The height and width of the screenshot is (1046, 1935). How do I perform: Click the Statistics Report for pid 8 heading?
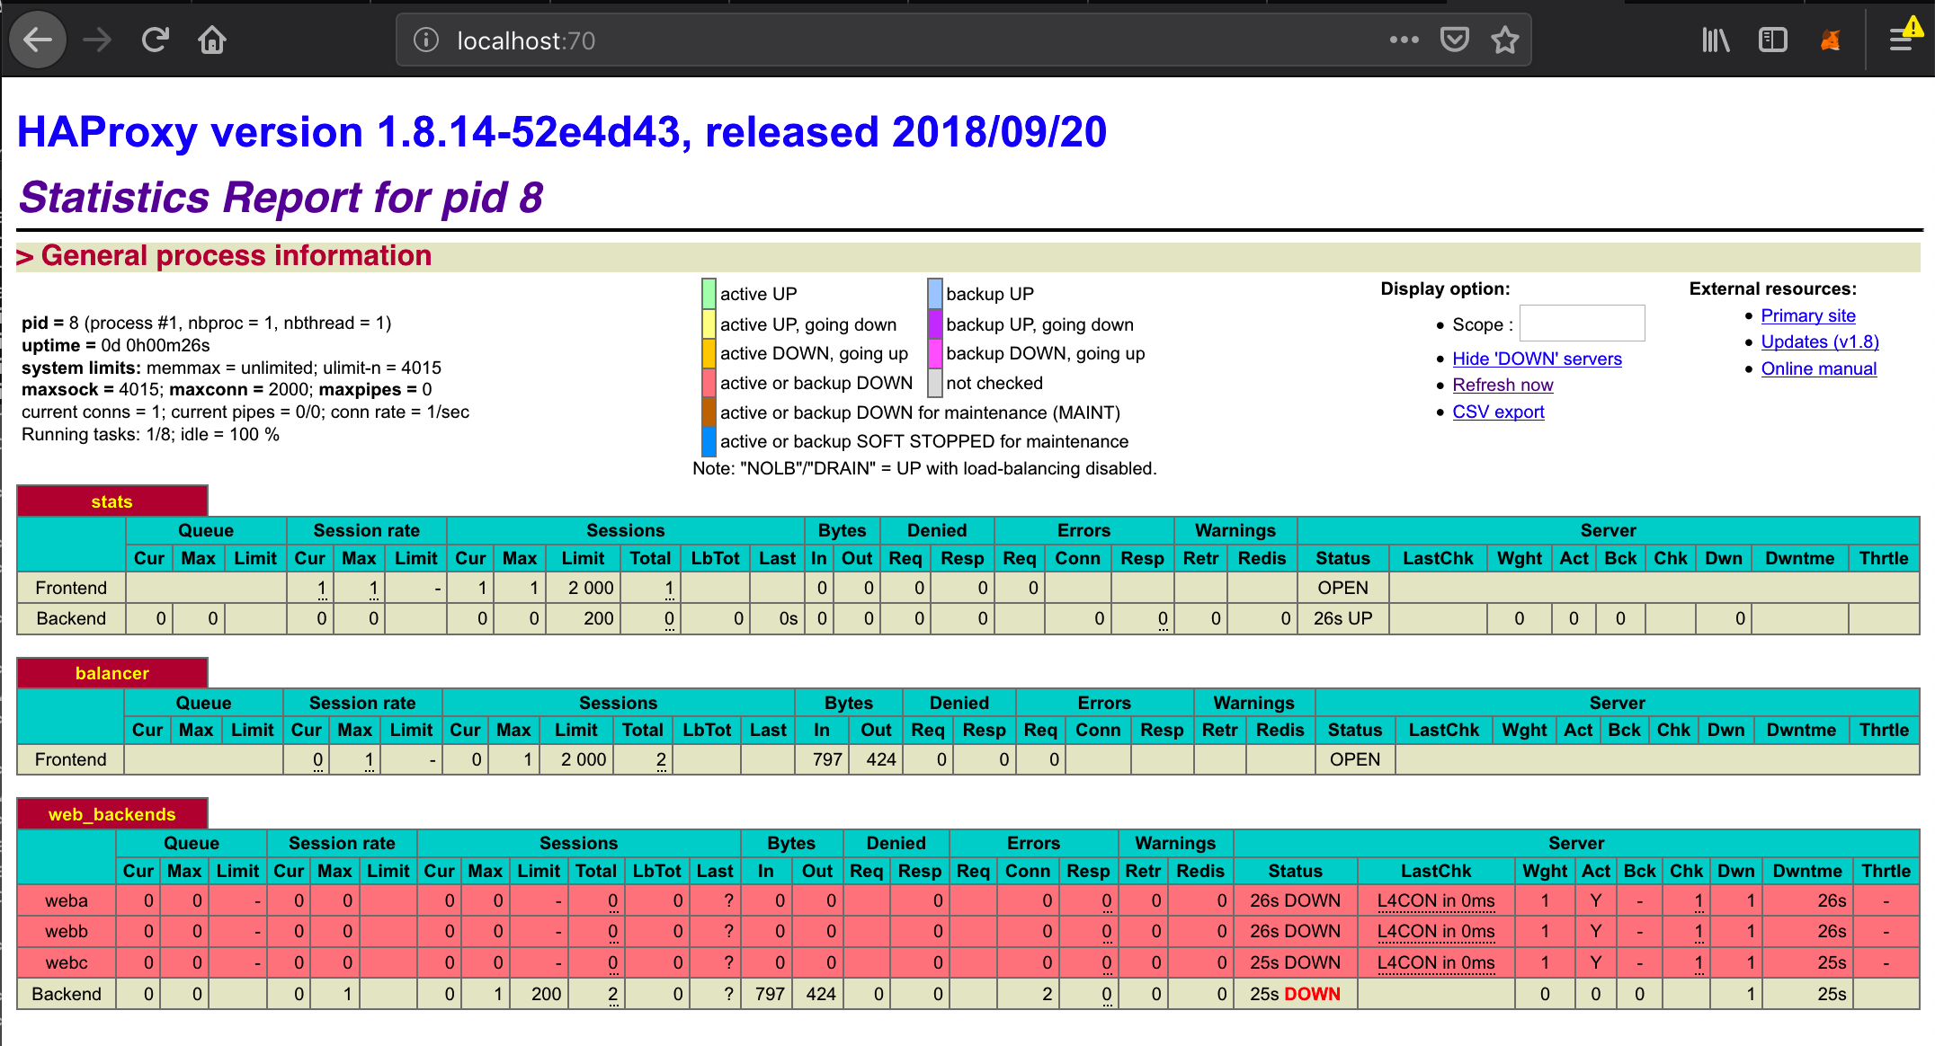(281, 198)
